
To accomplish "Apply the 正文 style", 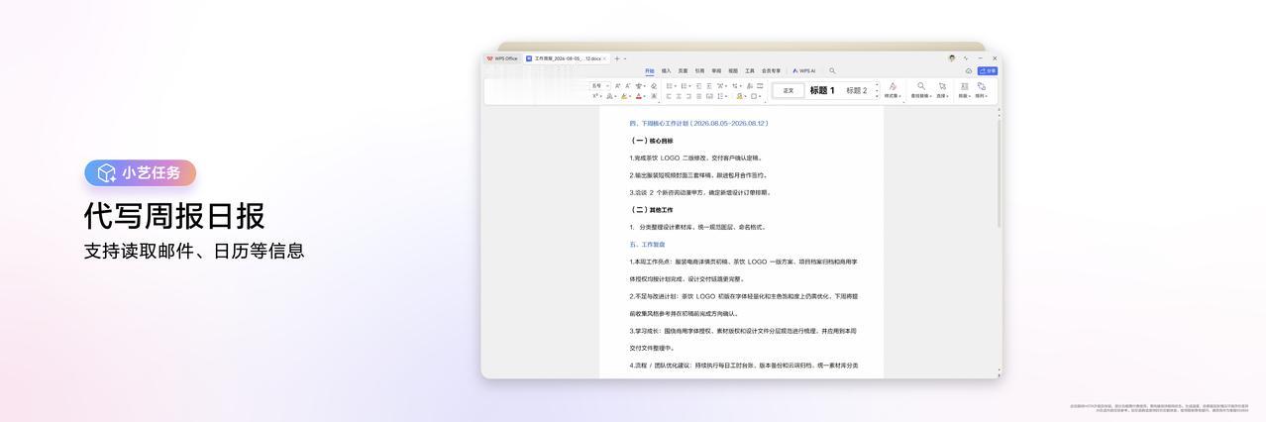I will pos(789,90).
